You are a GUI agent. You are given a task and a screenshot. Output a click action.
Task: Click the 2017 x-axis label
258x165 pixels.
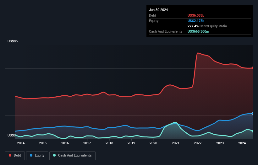[x=87, y=143]
